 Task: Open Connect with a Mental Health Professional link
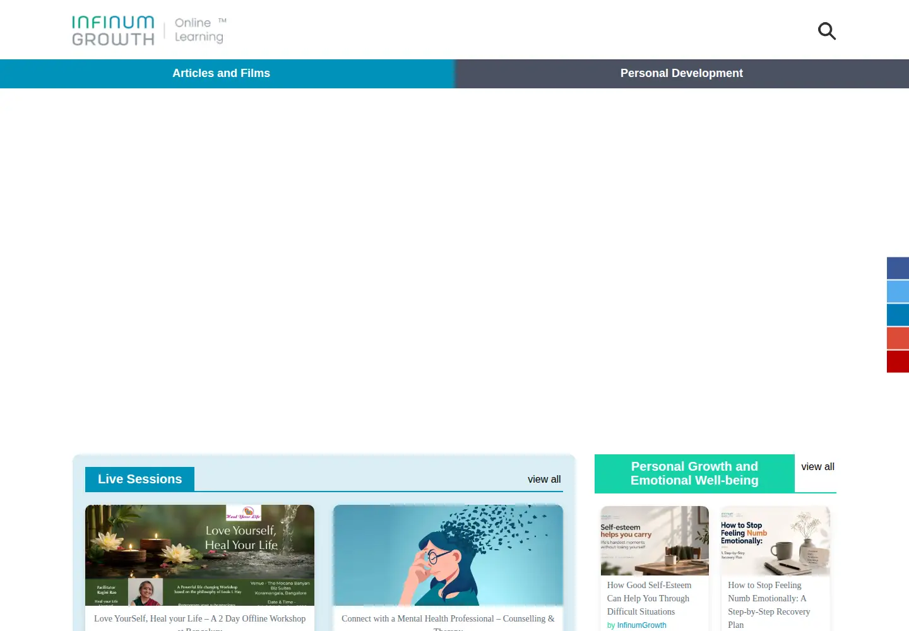[x=448, y=623]
